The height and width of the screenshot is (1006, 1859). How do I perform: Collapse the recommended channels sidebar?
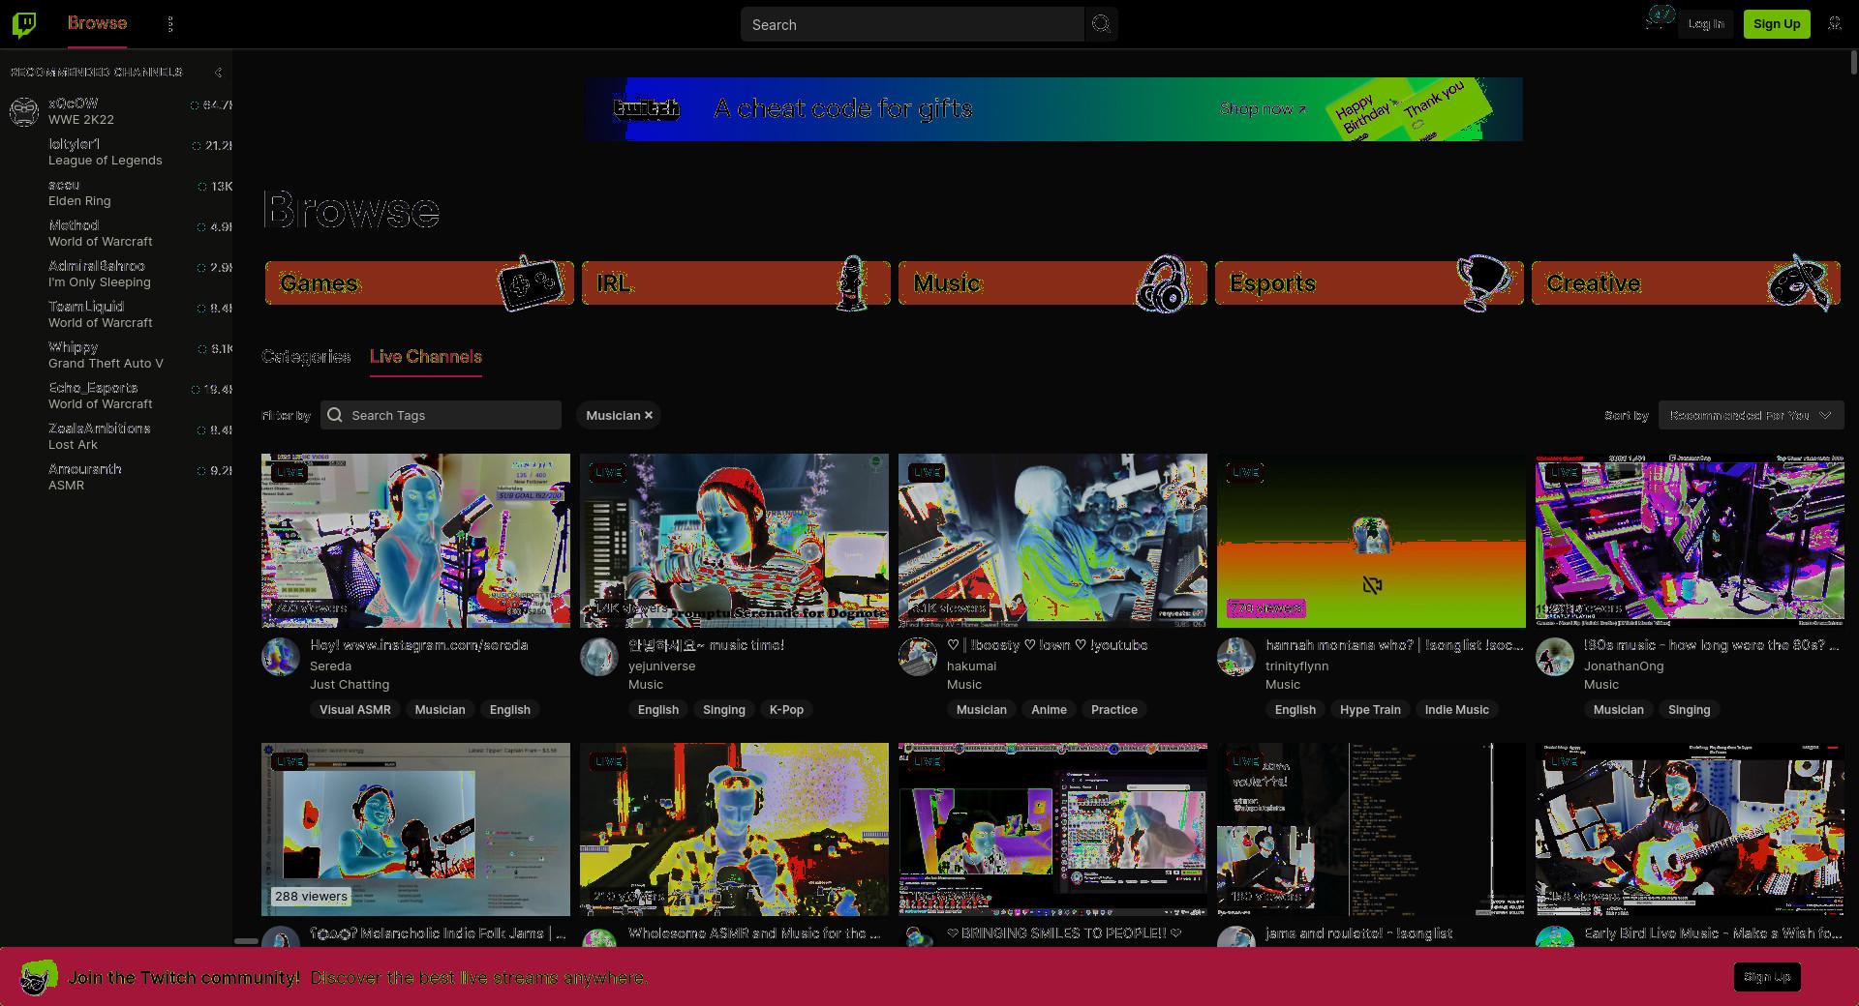[x=218, y=73]
